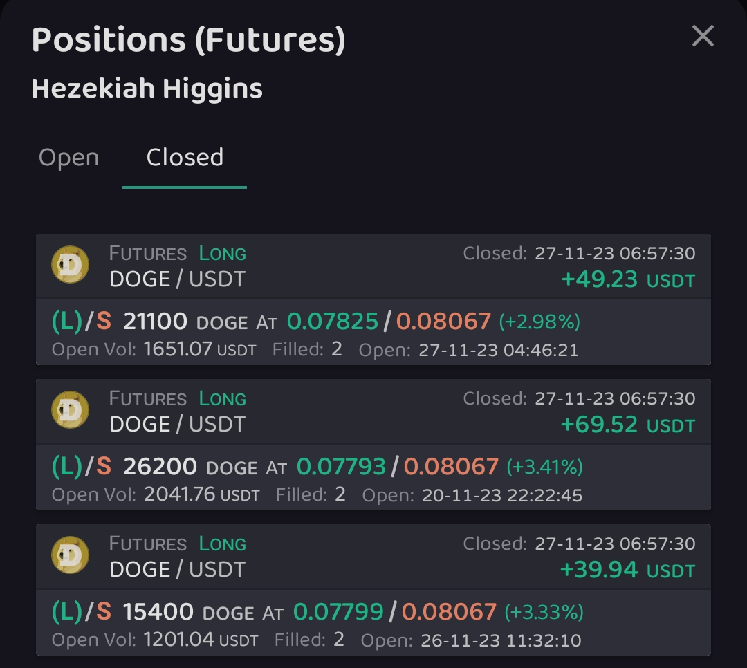747x668 pixels.
Task: Click the (+3.41%) gain percentage
Action: pos(544,467)
